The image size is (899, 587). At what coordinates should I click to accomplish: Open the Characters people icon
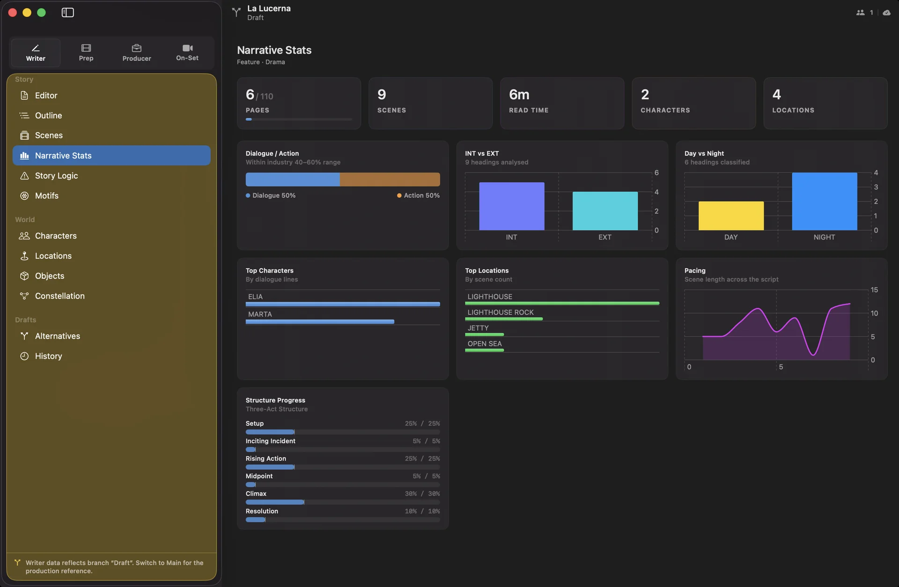click(24, 236)
